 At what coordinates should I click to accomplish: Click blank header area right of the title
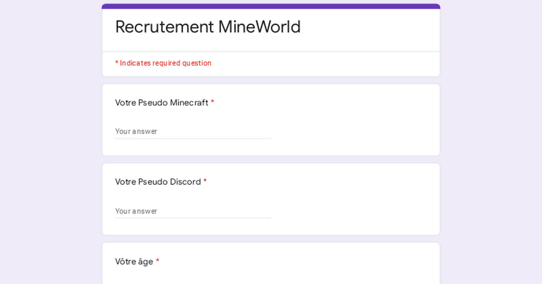click(x=370, y=28)
